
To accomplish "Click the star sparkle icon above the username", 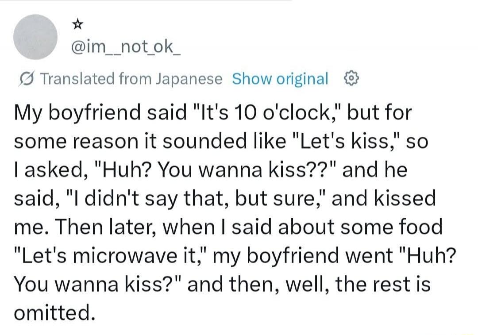I will 77,24.
